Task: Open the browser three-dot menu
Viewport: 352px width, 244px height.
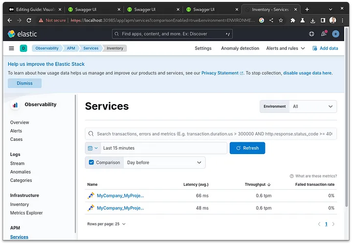Action: (x=342, y=21)
